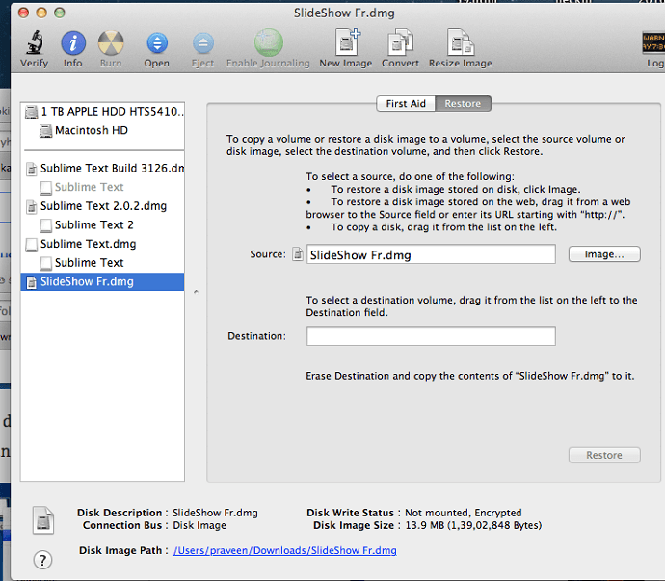The width and height of the screenshot is (665, 581).
Task: Select the Sublime Text 2 volume
Action: pyautogui.click(x=102, y=225)
